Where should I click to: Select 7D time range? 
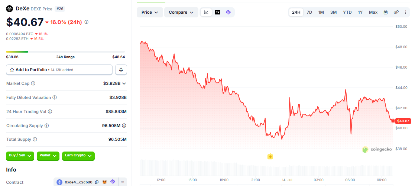point(309,12)
